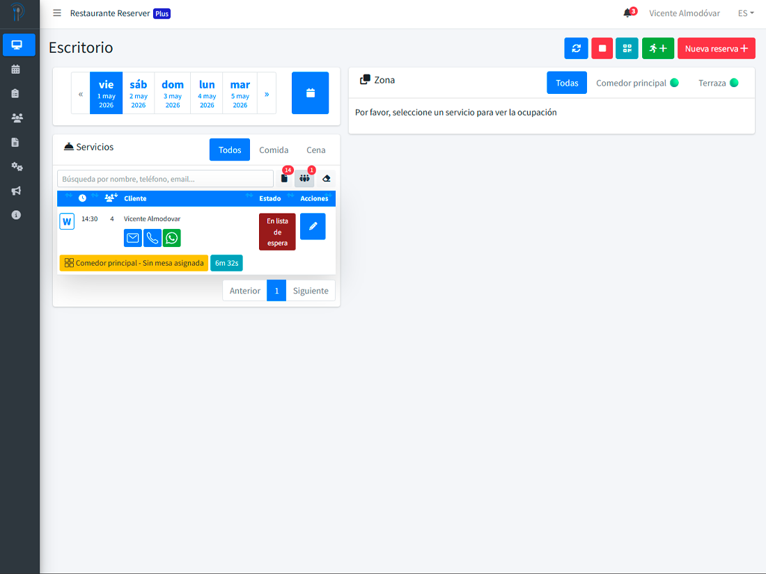This screenshot has height=574, width=766.
Task: Sort by Estado column header
Action: point(270,198)
